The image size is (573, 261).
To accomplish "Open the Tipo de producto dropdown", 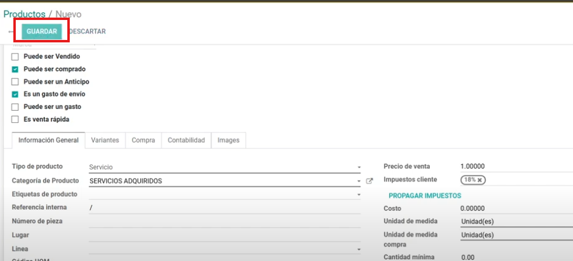I will [x=359, y=167].
